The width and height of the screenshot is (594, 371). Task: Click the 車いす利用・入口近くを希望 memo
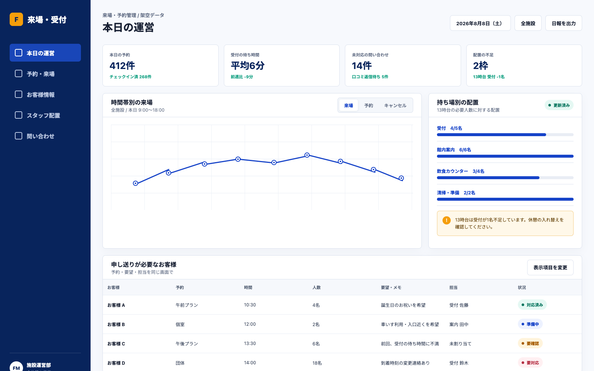click(410, 325)
